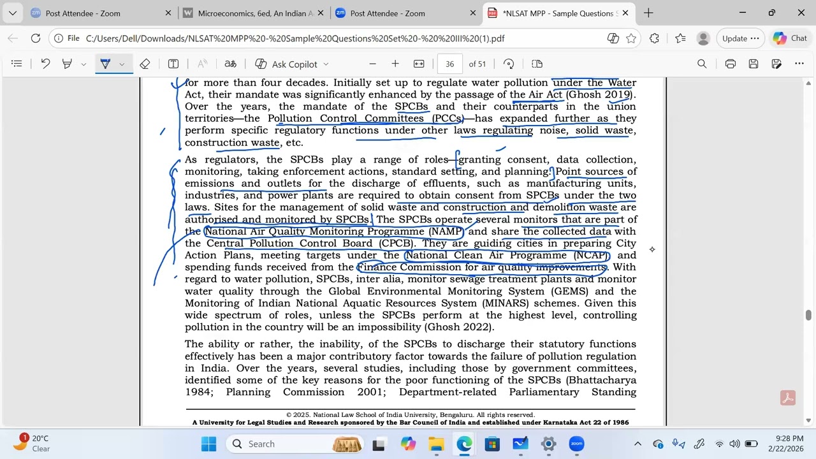The width and height of the screenshot is (816, 459).
Task: Focus the page number field showing 36
Action: click(x=450, y=64)
